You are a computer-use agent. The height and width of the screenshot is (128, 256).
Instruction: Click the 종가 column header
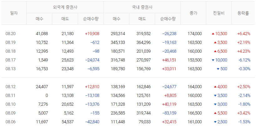(x=193, y=13)
